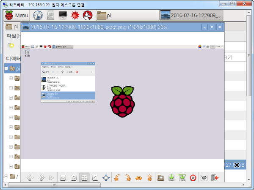This screenshot has height=190, width=254.
Task: Flip image horizontally
Action: tap(139, 178)
